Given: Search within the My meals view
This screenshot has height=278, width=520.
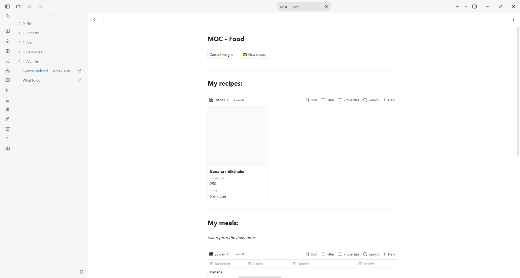Looking at the screenshot, I should [371, 254].
